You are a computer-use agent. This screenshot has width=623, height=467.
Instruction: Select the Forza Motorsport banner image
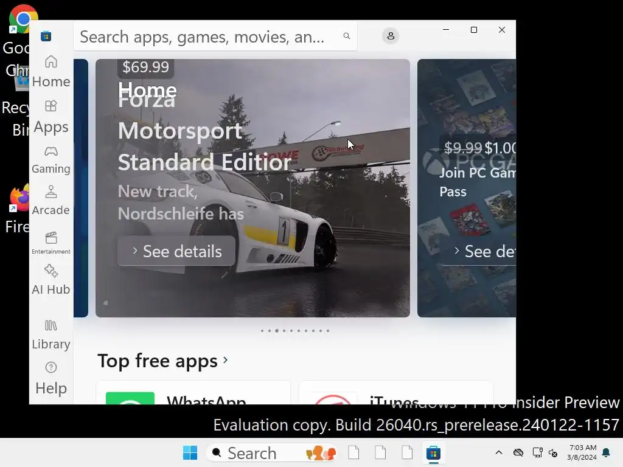tap(252, 189)
